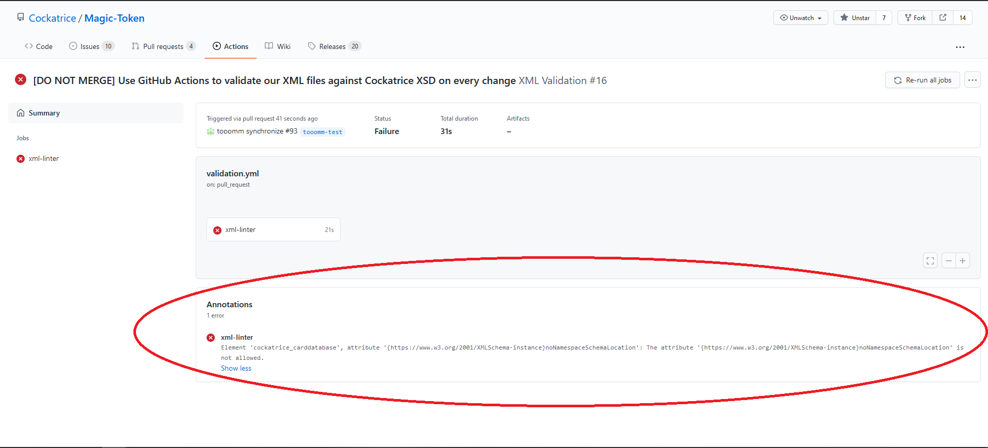Click the external link icon beside Fork
Screen dimensions: 988x448
(943, 18)
